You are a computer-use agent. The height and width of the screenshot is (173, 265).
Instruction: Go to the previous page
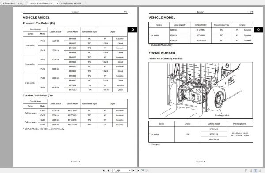108,171
